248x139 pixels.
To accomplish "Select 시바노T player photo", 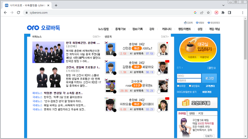I will pyautogui.click(x=163, y=49).
